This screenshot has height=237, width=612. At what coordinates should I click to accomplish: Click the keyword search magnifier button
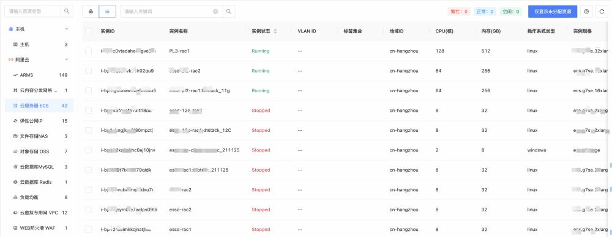(x=229, y=12)
